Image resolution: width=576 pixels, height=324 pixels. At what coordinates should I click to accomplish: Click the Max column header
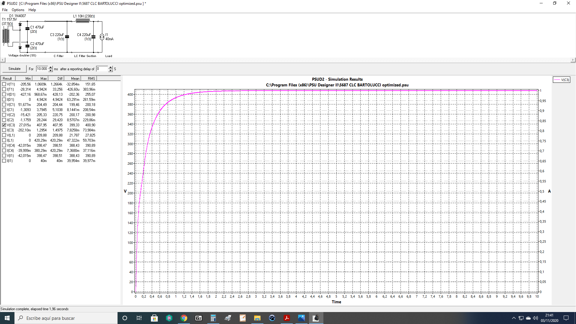coord(40,79)
